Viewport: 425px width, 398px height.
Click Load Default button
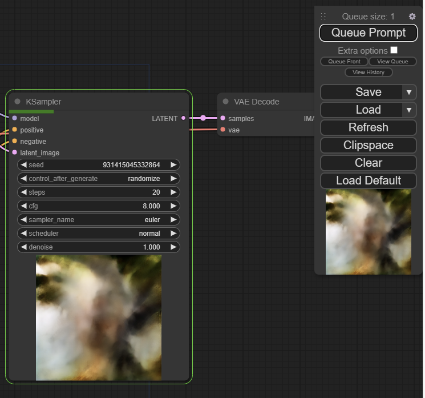click(368, 180)
